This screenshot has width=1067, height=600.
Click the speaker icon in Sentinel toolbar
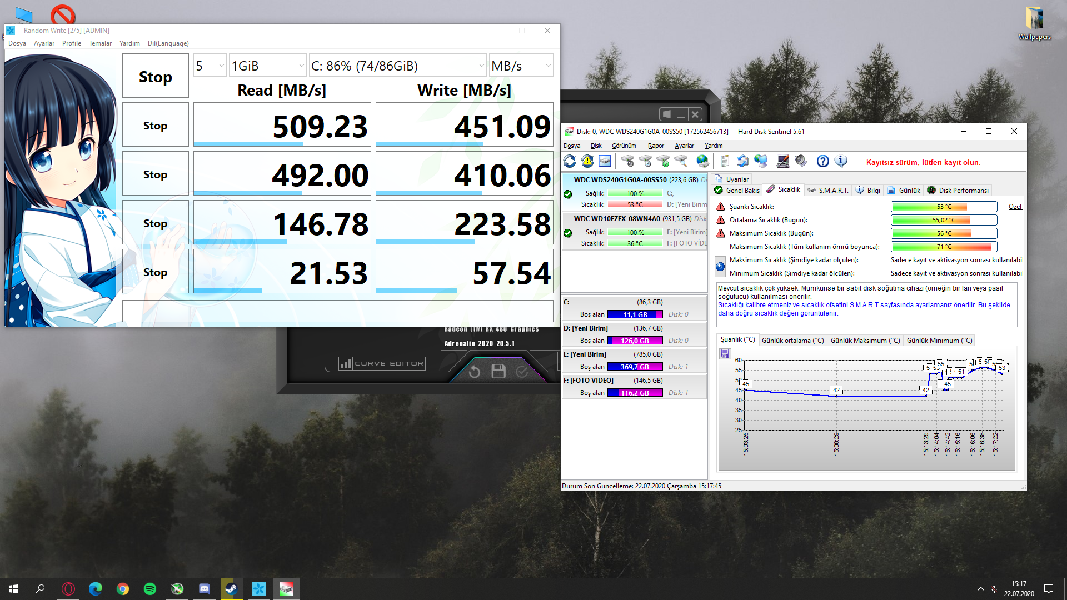800,161
